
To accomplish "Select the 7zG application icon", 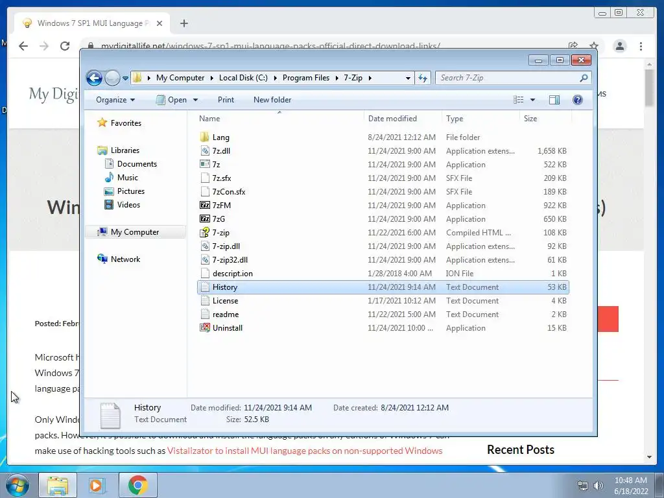I will coord(204,219).
